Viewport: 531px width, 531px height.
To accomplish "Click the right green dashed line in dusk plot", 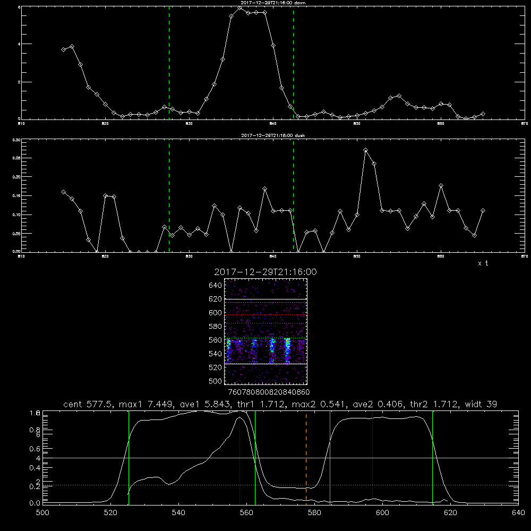I will [x=293, y=195].
